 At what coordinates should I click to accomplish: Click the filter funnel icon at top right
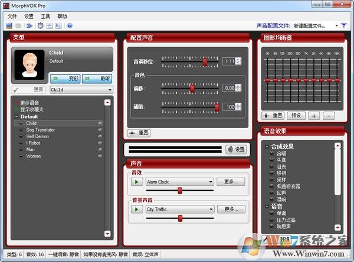[344, 26]
